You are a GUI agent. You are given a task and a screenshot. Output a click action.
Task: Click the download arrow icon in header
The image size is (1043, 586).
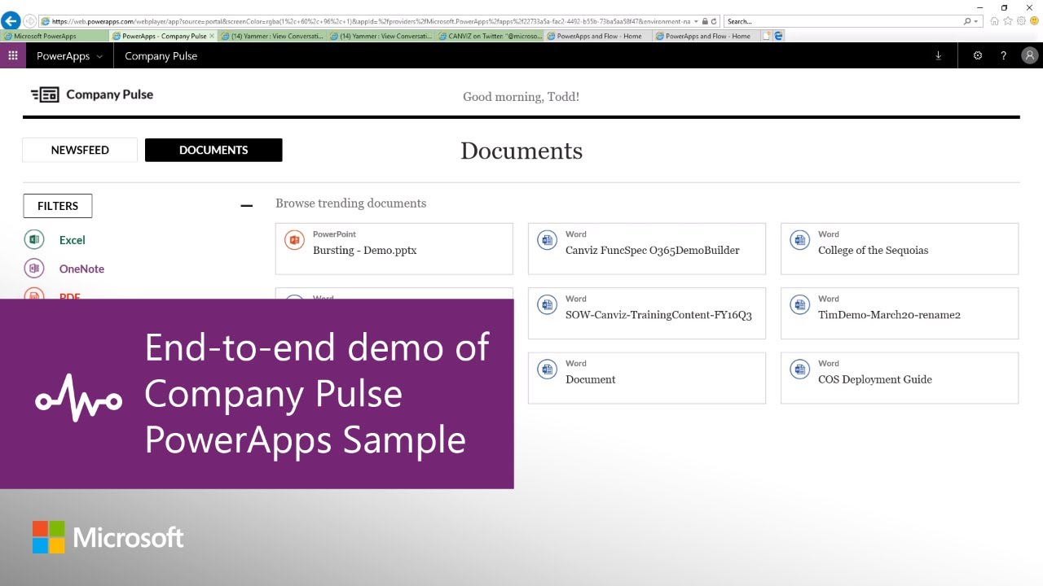[x=938, y=55]
